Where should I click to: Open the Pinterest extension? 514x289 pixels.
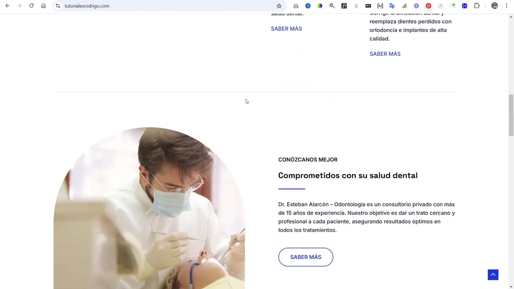(429, 6)
